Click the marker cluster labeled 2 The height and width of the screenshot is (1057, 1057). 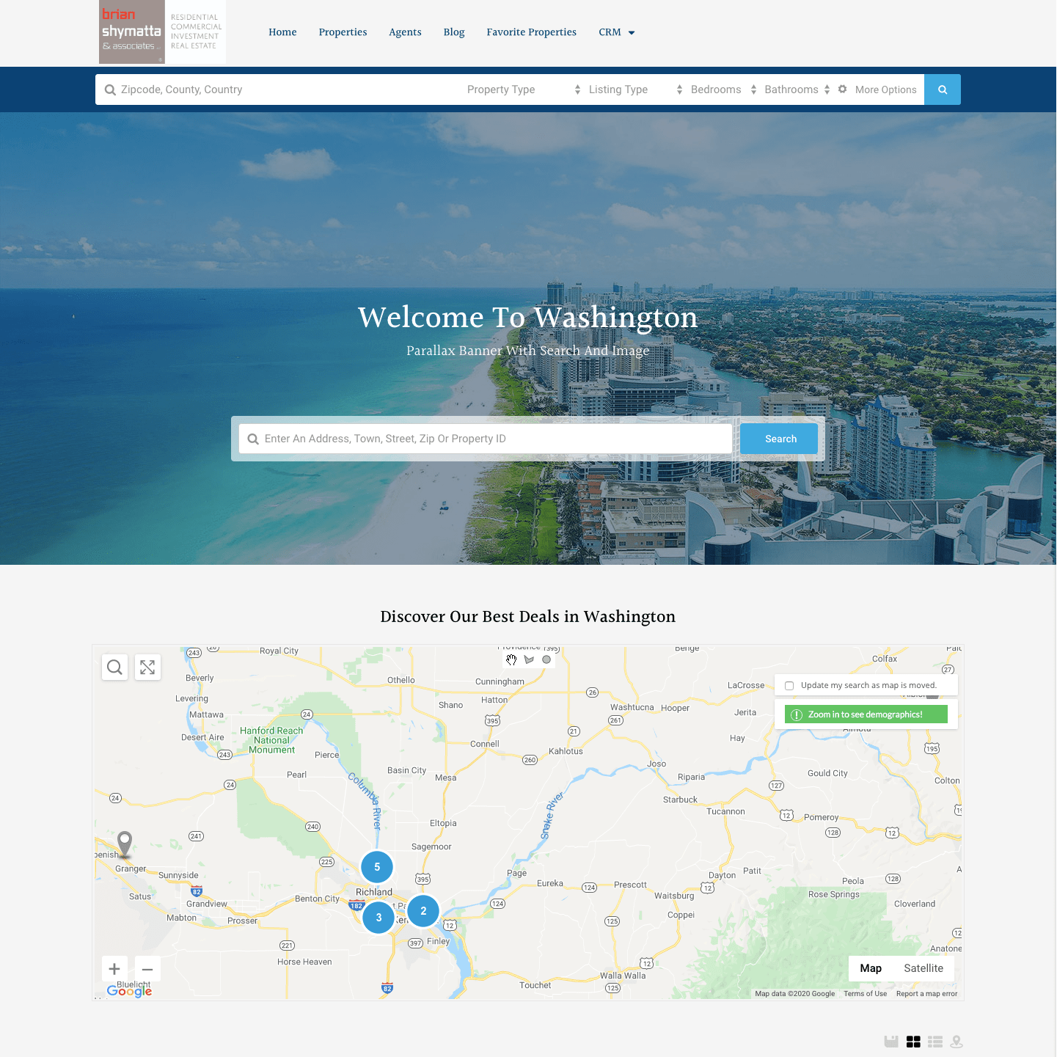(x=423, y=911)
